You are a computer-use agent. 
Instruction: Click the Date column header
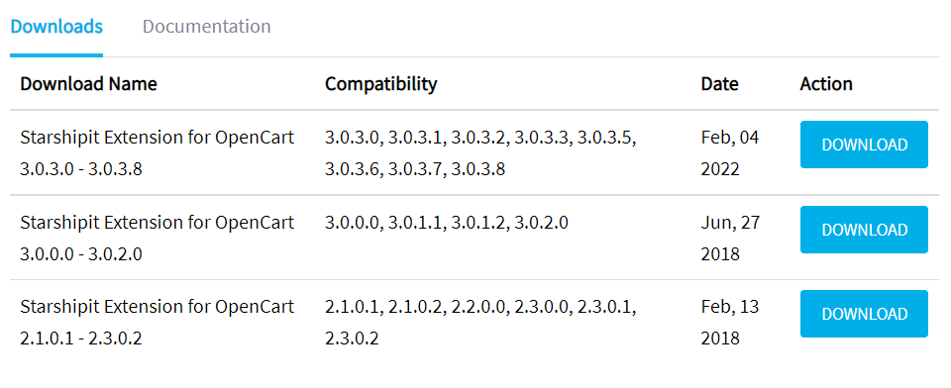[x=720, y=84]
